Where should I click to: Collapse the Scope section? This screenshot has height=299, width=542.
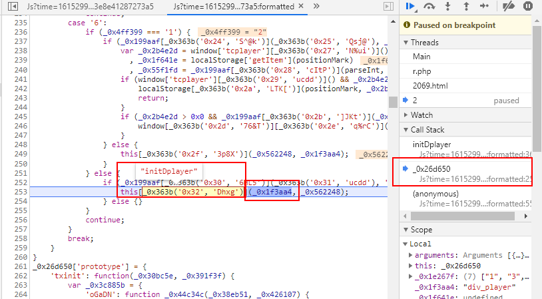pos(407,230)
